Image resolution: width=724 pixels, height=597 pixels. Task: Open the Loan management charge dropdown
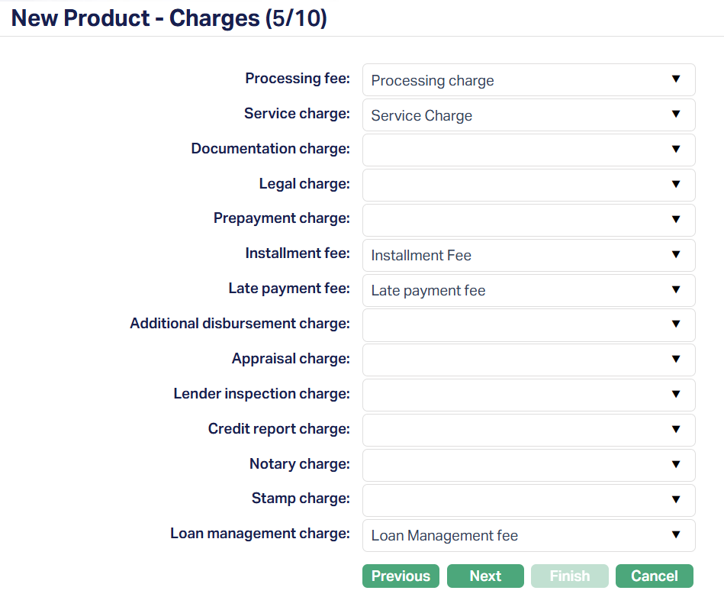[528, 535]
